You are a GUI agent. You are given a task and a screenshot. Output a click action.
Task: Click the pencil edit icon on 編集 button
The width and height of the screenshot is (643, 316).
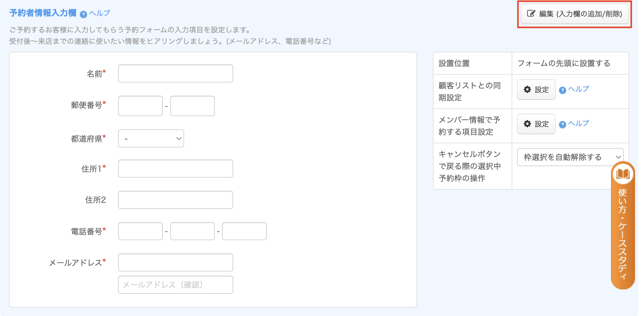tap(531, 14)
